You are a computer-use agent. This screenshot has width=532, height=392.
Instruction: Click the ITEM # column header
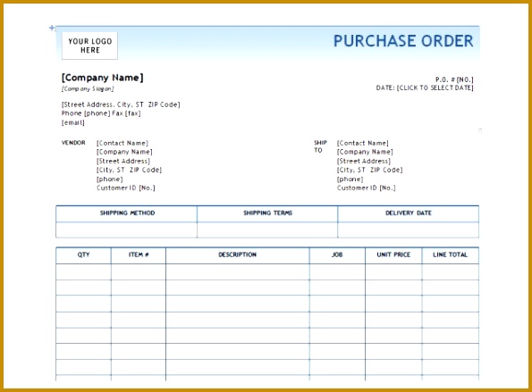pos(139,255)
